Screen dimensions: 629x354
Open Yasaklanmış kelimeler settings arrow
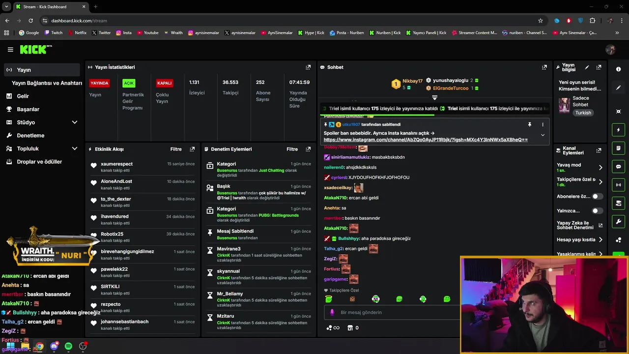tap(600, 254)
